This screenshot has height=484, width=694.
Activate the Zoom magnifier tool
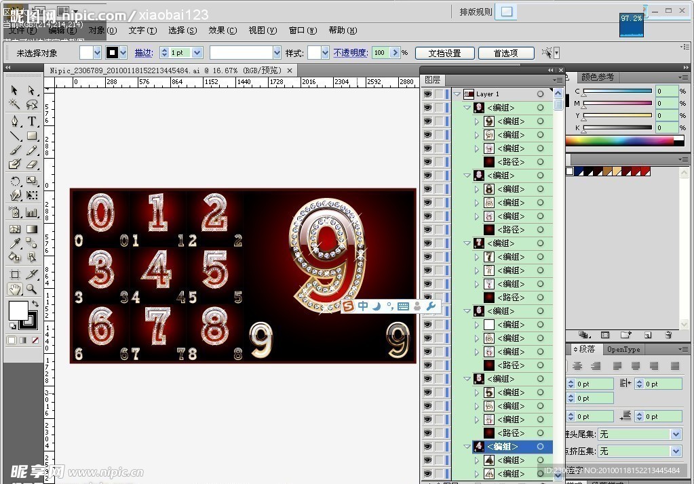(31, 289)
